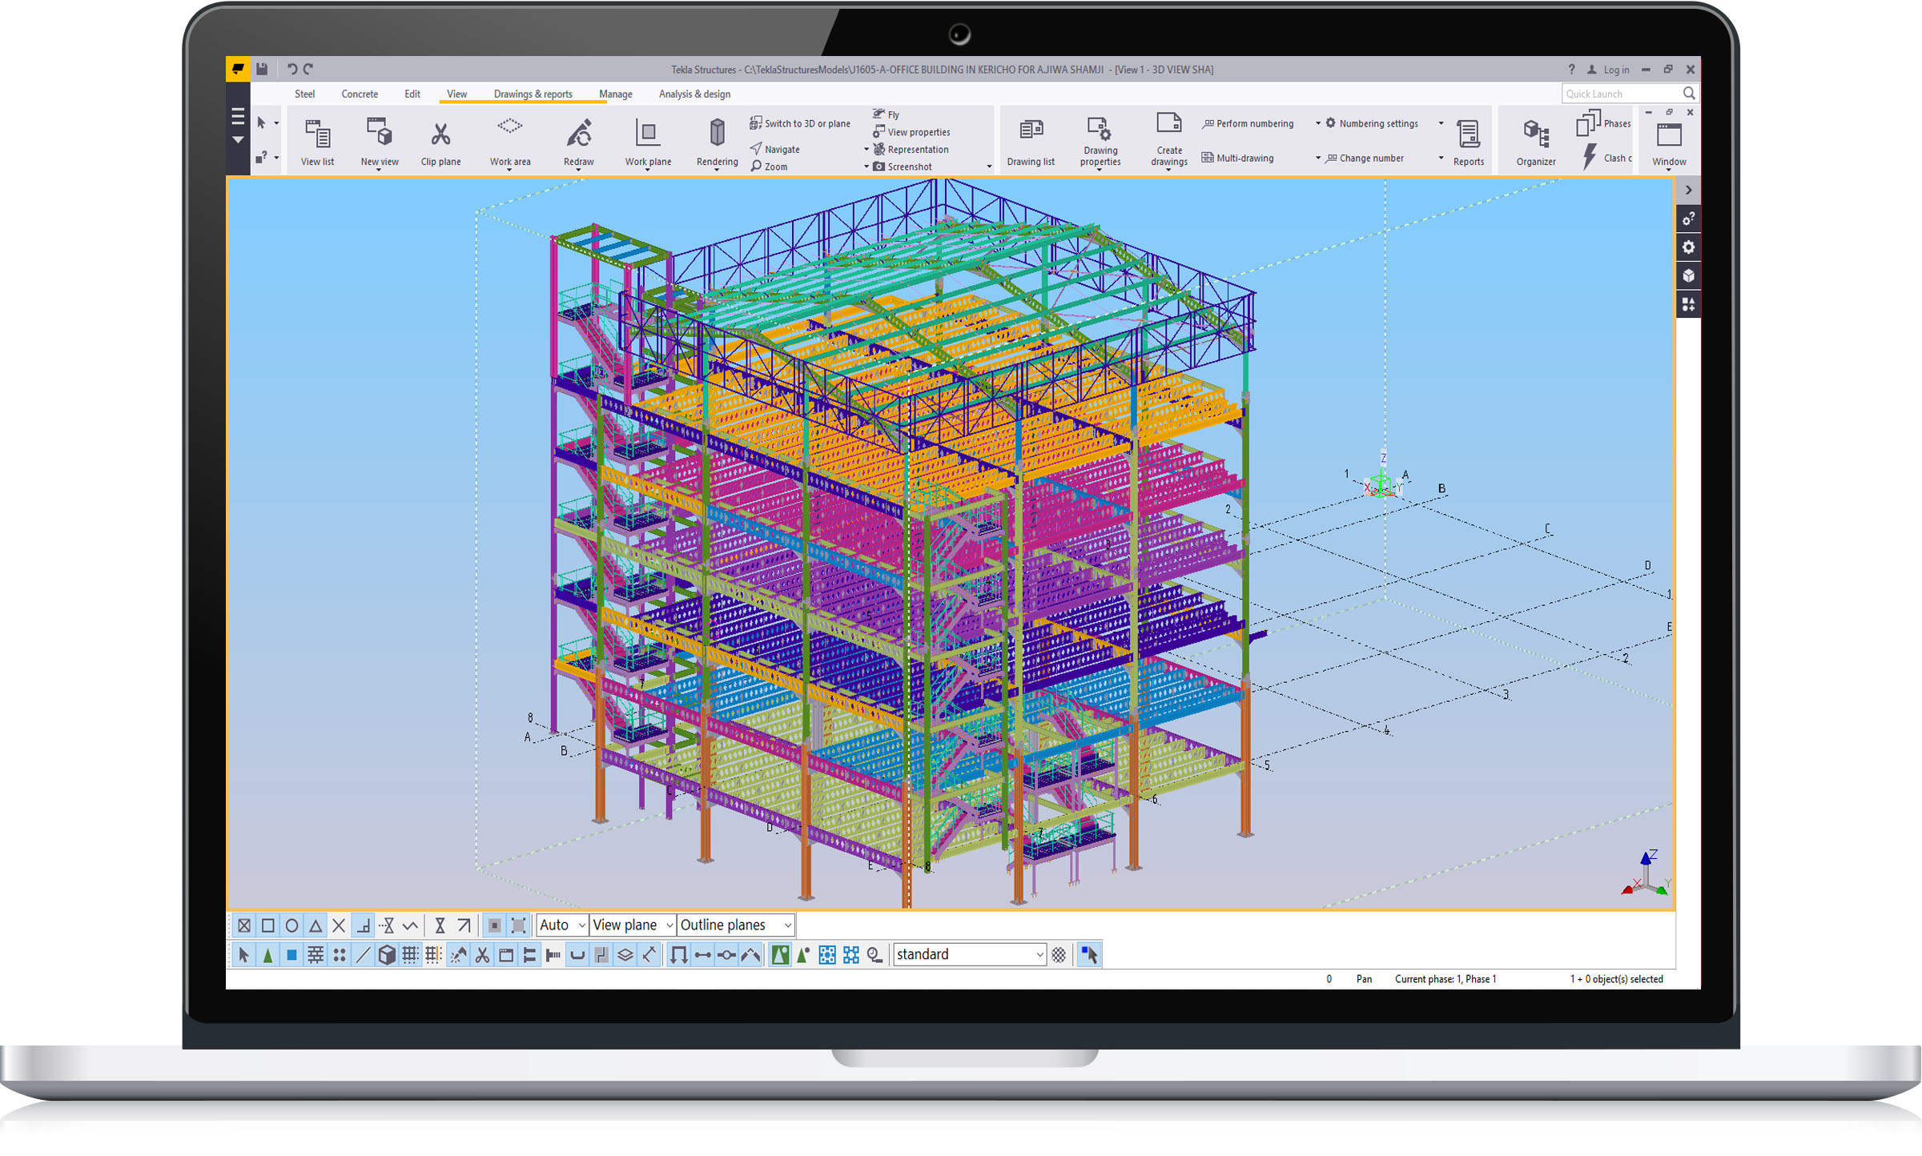Open Reports from the ribbon

(x=1468, y=134)
